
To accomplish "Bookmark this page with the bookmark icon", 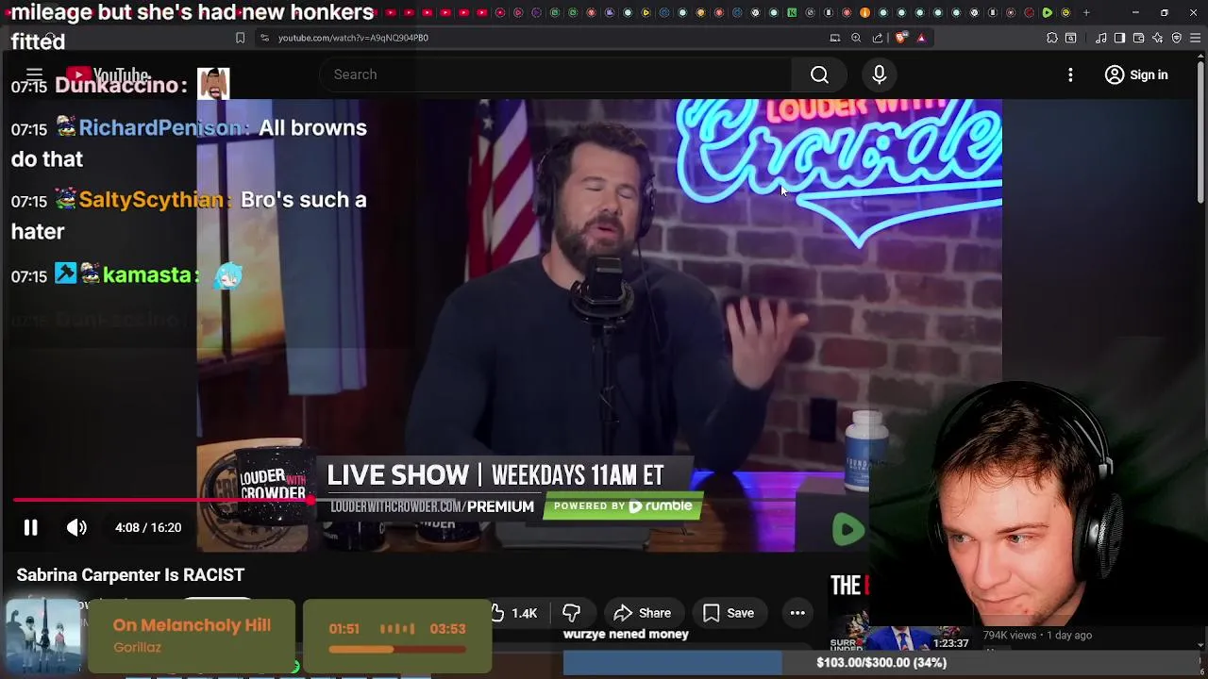I will [240, 38].
